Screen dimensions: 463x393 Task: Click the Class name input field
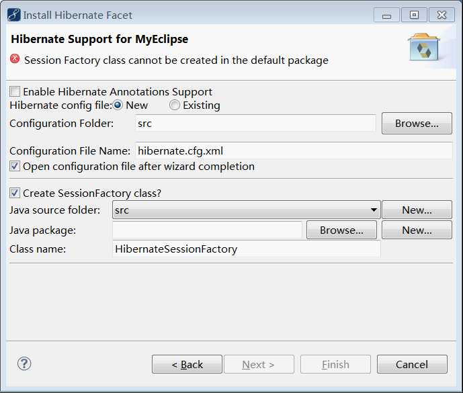[246, 249]
